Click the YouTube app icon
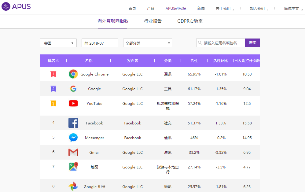The image size is (305, 192). [73, 103]
